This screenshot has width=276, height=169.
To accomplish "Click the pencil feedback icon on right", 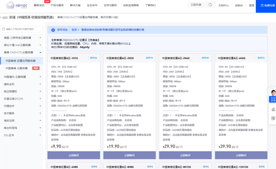I will point(273,109).
